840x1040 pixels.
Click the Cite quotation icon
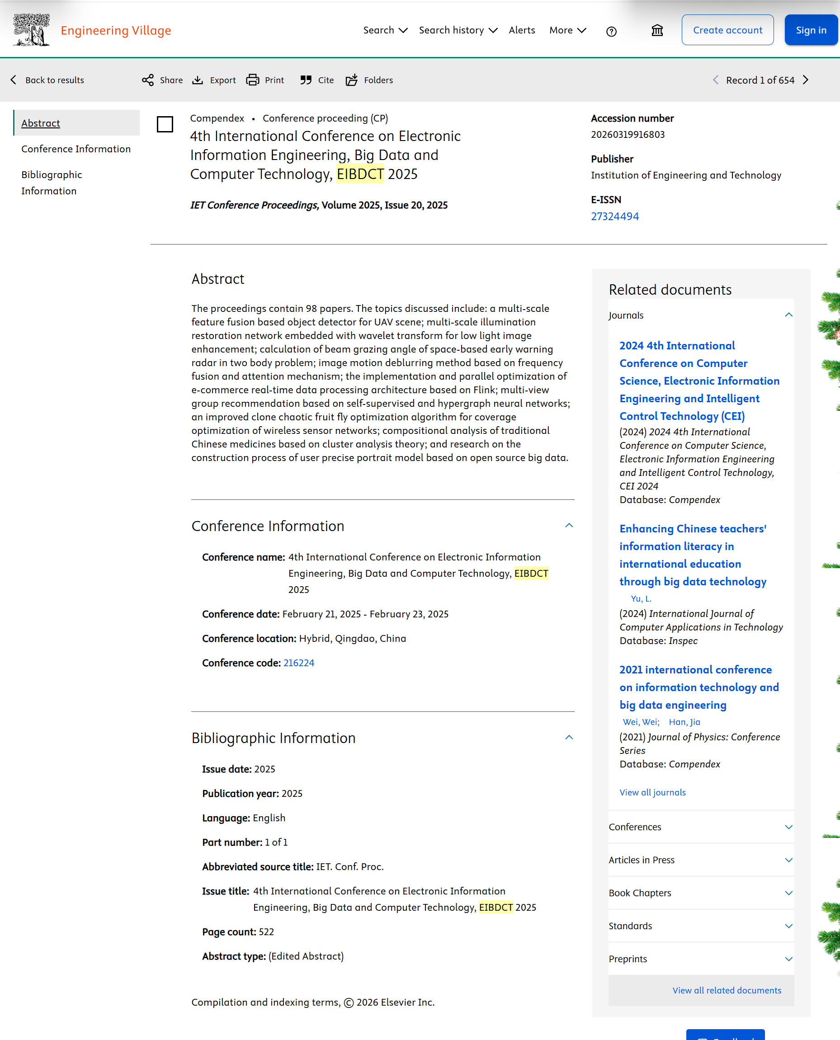click(306, 80)
